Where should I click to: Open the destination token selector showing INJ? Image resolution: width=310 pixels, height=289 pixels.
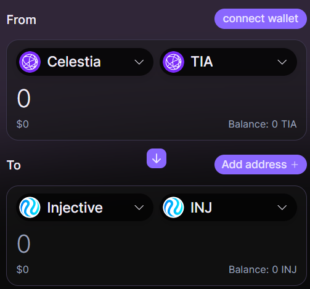pyautogui.click(x=228, y=207)
